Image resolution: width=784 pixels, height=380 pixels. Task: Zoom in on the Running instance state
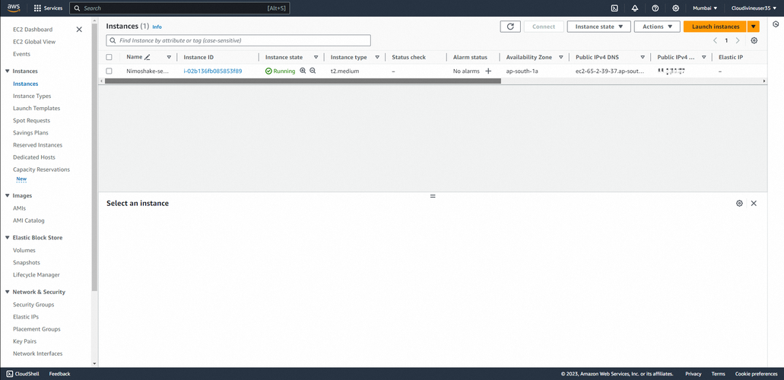click(303, 71)
